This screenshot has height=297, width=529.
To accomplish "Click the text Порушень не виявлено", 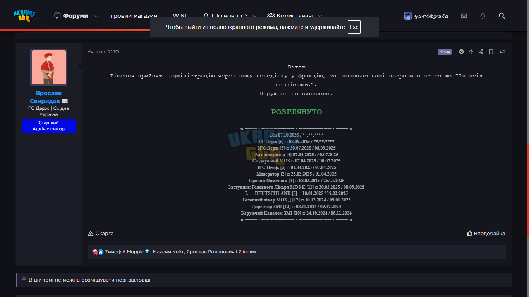I will coord(296,94).
